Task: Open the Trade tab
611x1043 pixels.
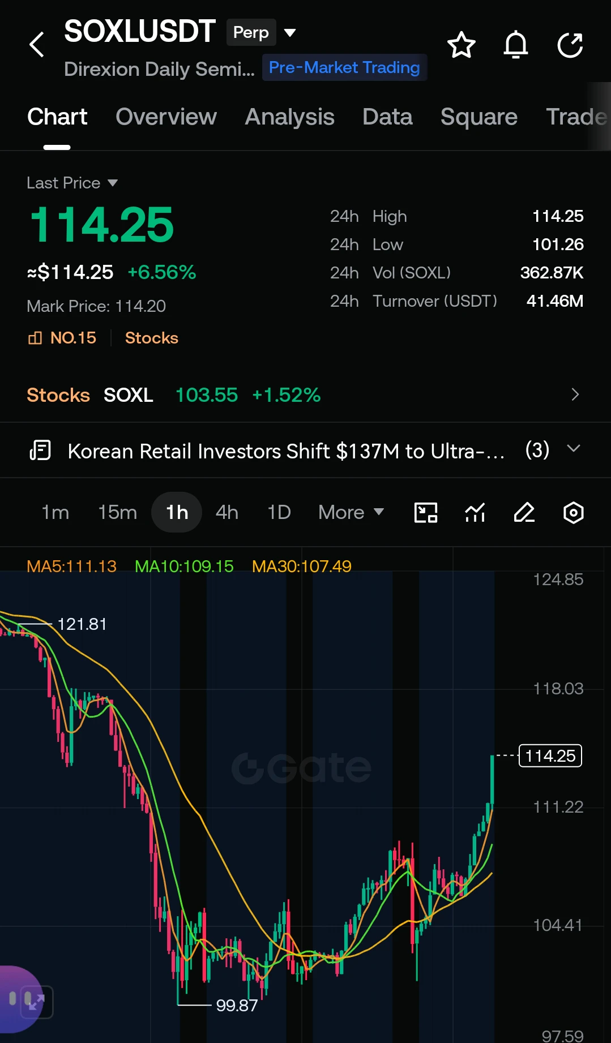Action: [x=576, y=117]
